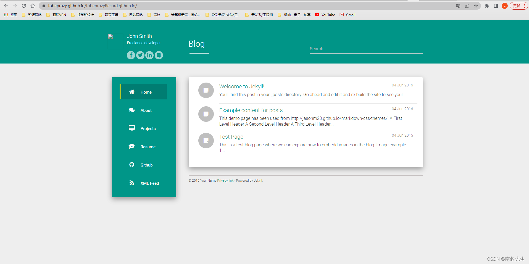Click the Test Page post circle icon
The image size is (529, 264).
206,141
